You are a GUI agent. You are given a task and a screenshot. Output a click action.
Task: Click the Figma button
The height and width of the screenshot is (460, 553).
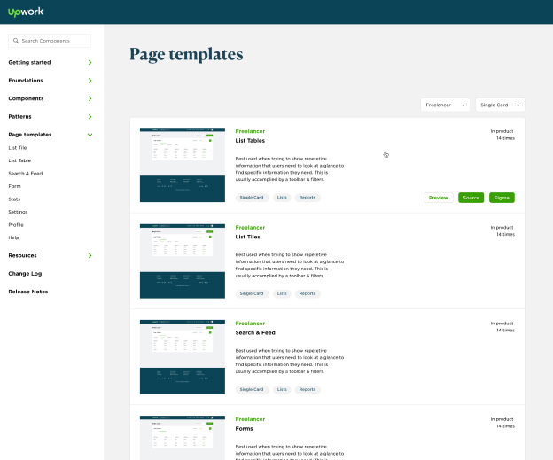[x=502, y=198]
